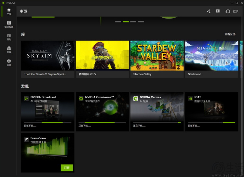
Task: Click the 登录 login link
Action: point(236,11)
